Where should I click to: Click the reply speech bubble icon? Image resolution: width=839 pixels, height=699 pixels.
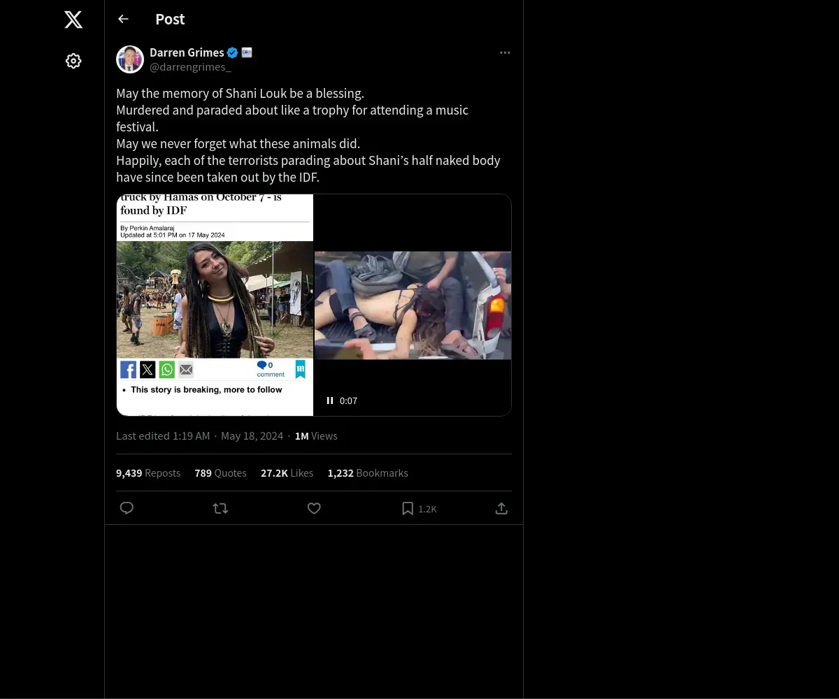127,508
